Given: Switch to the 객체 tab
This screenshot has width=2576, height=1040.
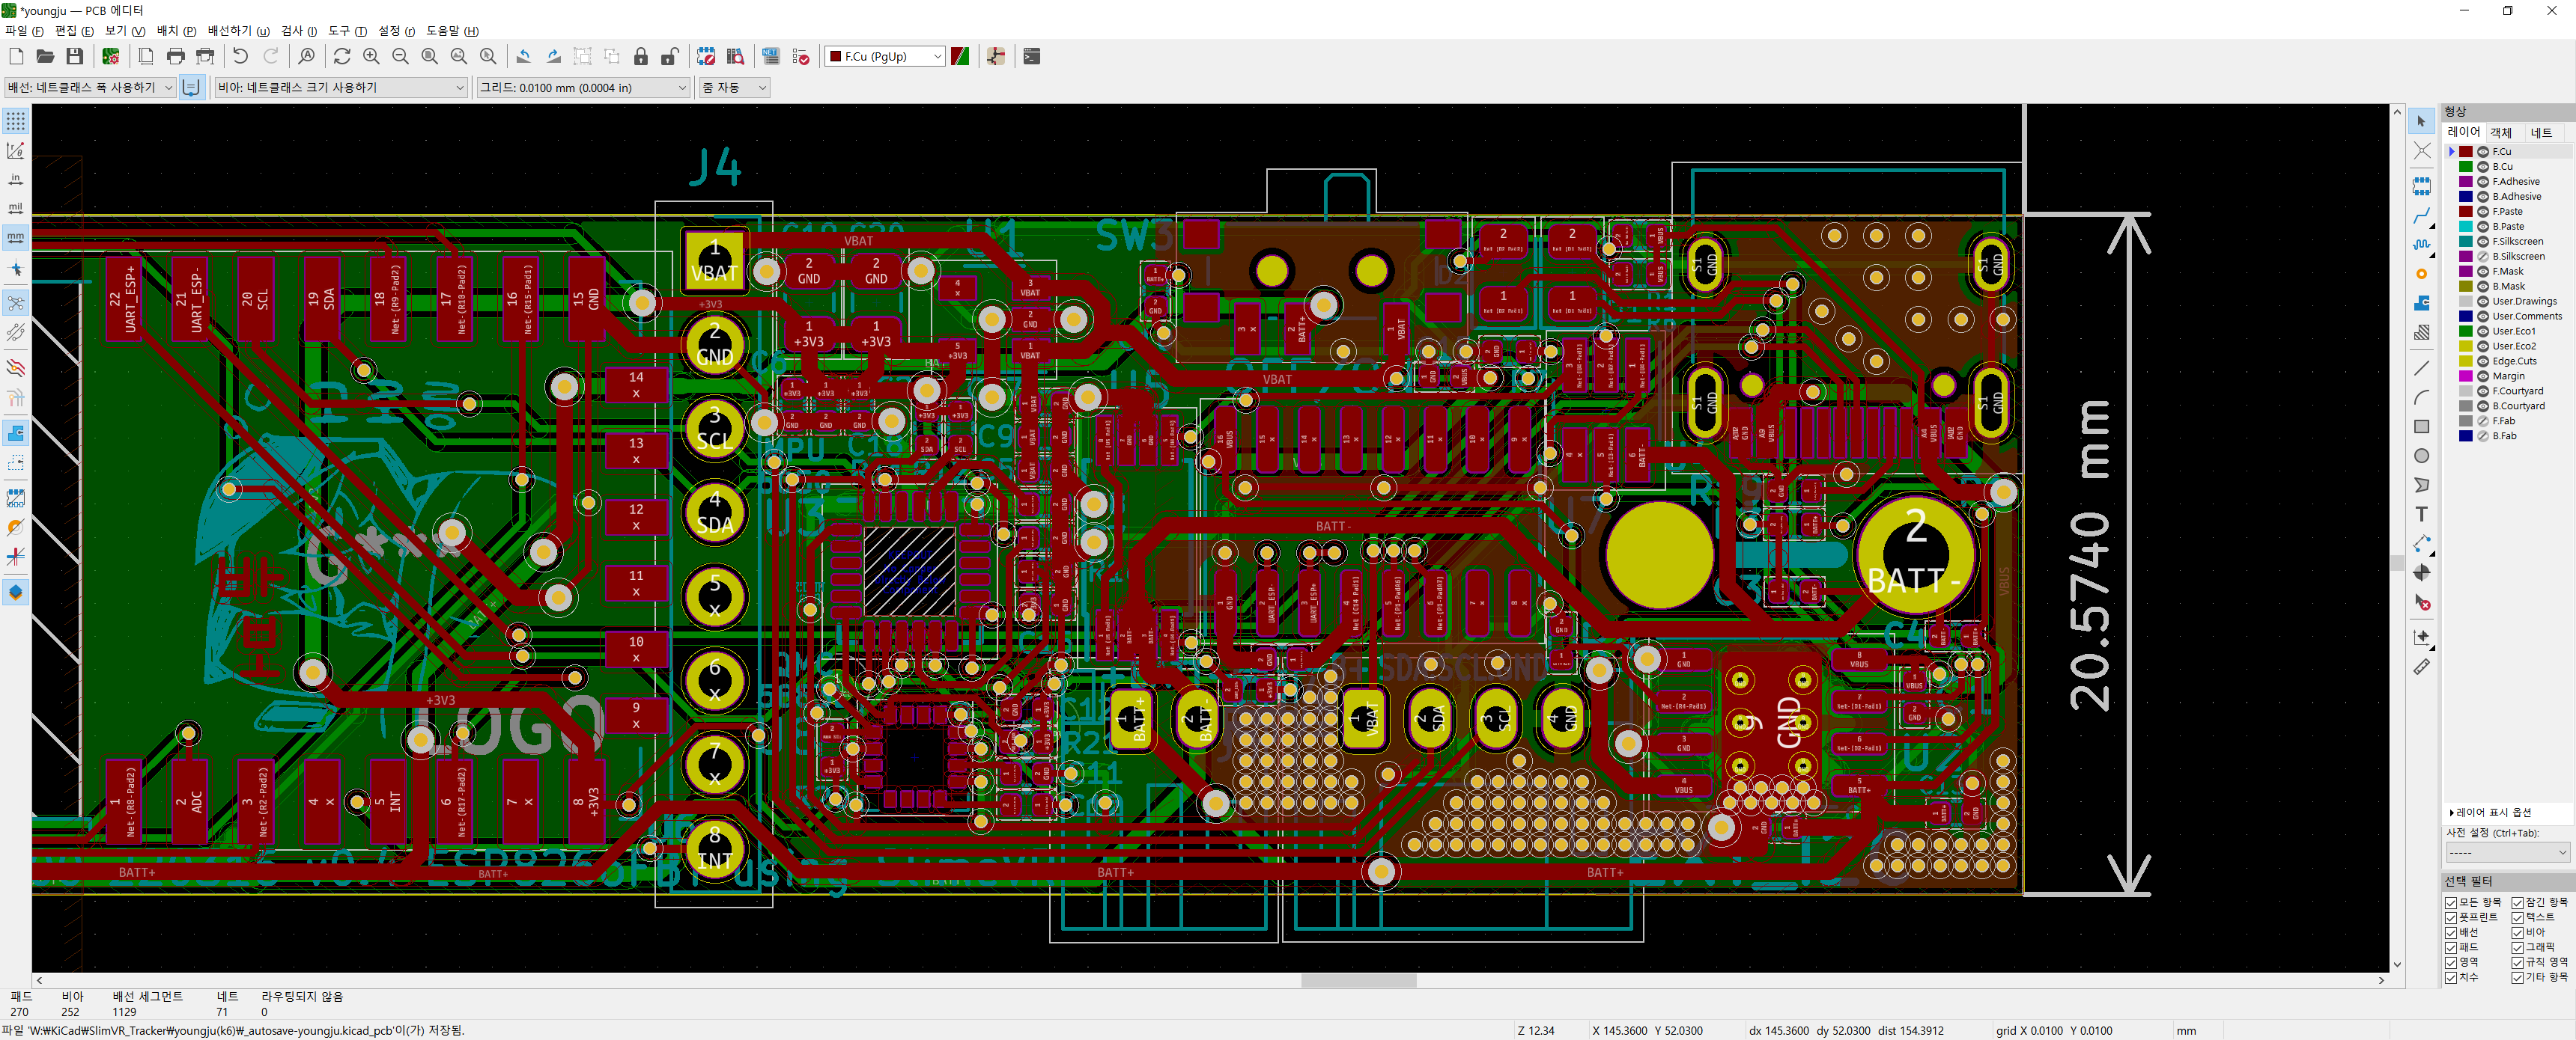Looking at the screenshot, I should (x=2500, y=133).
